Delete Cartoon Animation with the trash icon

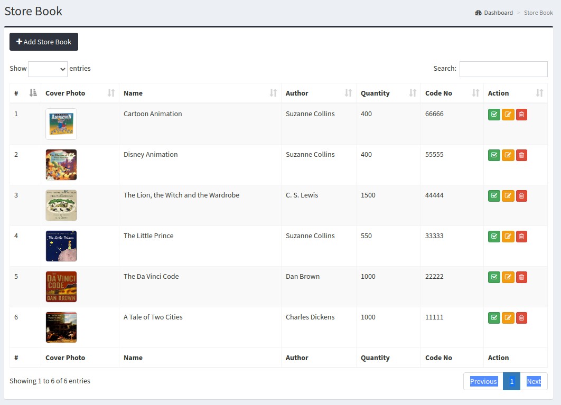tap(521, 114)
